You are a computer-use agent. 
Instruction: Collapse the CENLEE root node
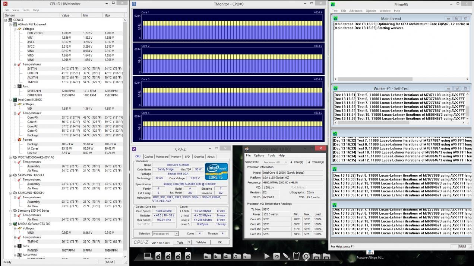(6, 20)
